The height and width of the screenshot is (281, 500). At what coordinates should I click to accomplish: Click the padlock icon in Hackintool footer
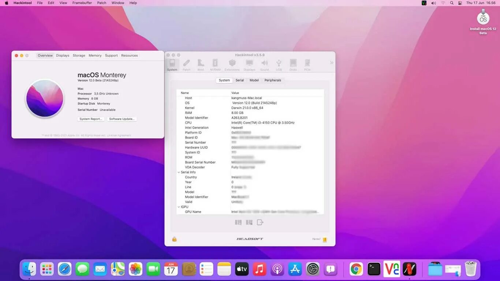[x=174, y=239]
